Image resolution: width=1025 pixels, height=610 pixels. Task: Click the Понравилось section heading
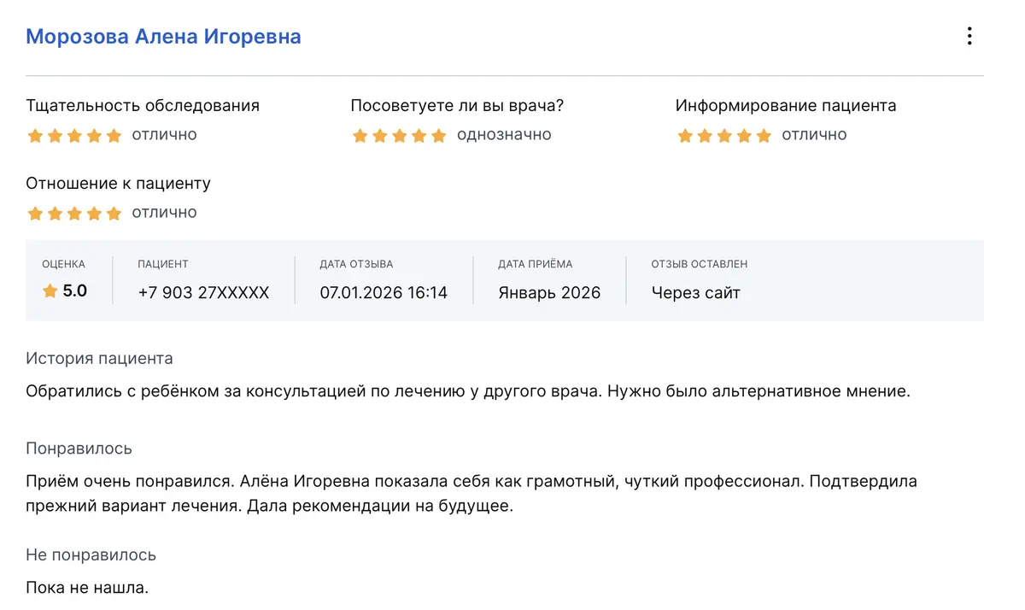(79, 449)
